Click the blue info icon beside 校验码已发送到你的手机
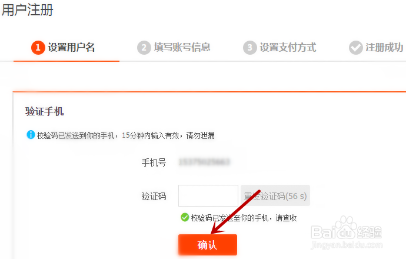The image size is (406, 259). [31, 135]
